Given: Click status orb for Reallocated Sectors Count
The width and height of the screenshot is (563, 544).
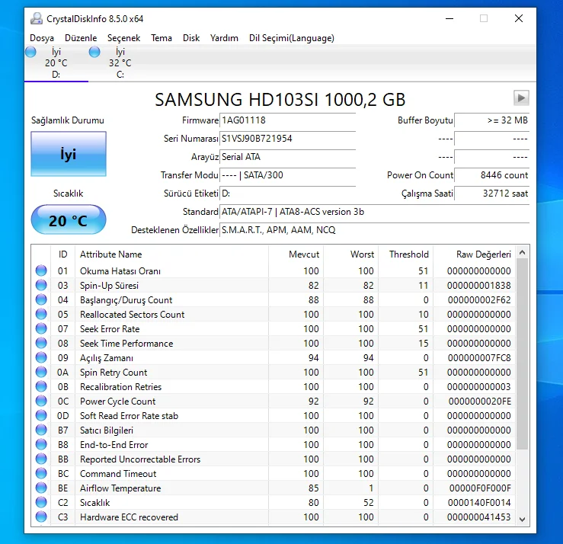Looking at the screenshot, I should click(41, 314).
